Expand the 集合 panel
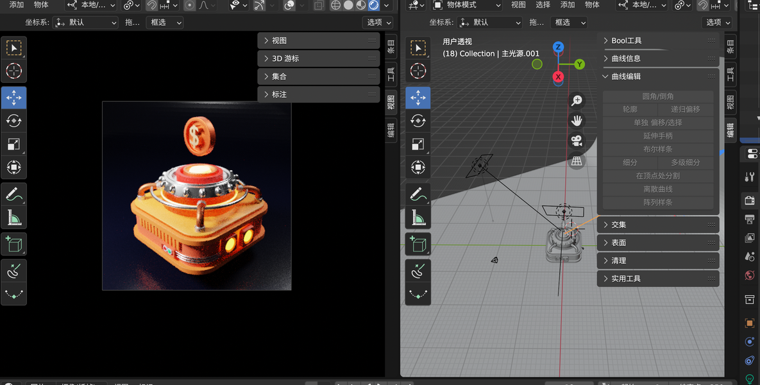The image size is (760, 385). [319, 76]
